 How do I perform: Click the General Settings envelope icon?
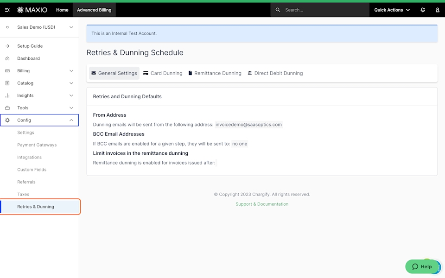coord(94,73)
